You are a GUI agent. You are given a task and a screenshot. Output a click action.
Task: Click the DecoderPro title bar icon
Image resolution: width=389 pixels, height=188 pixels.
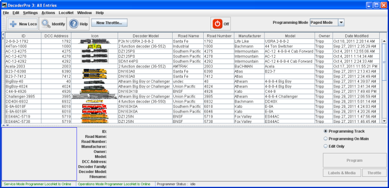coord(4,5)
